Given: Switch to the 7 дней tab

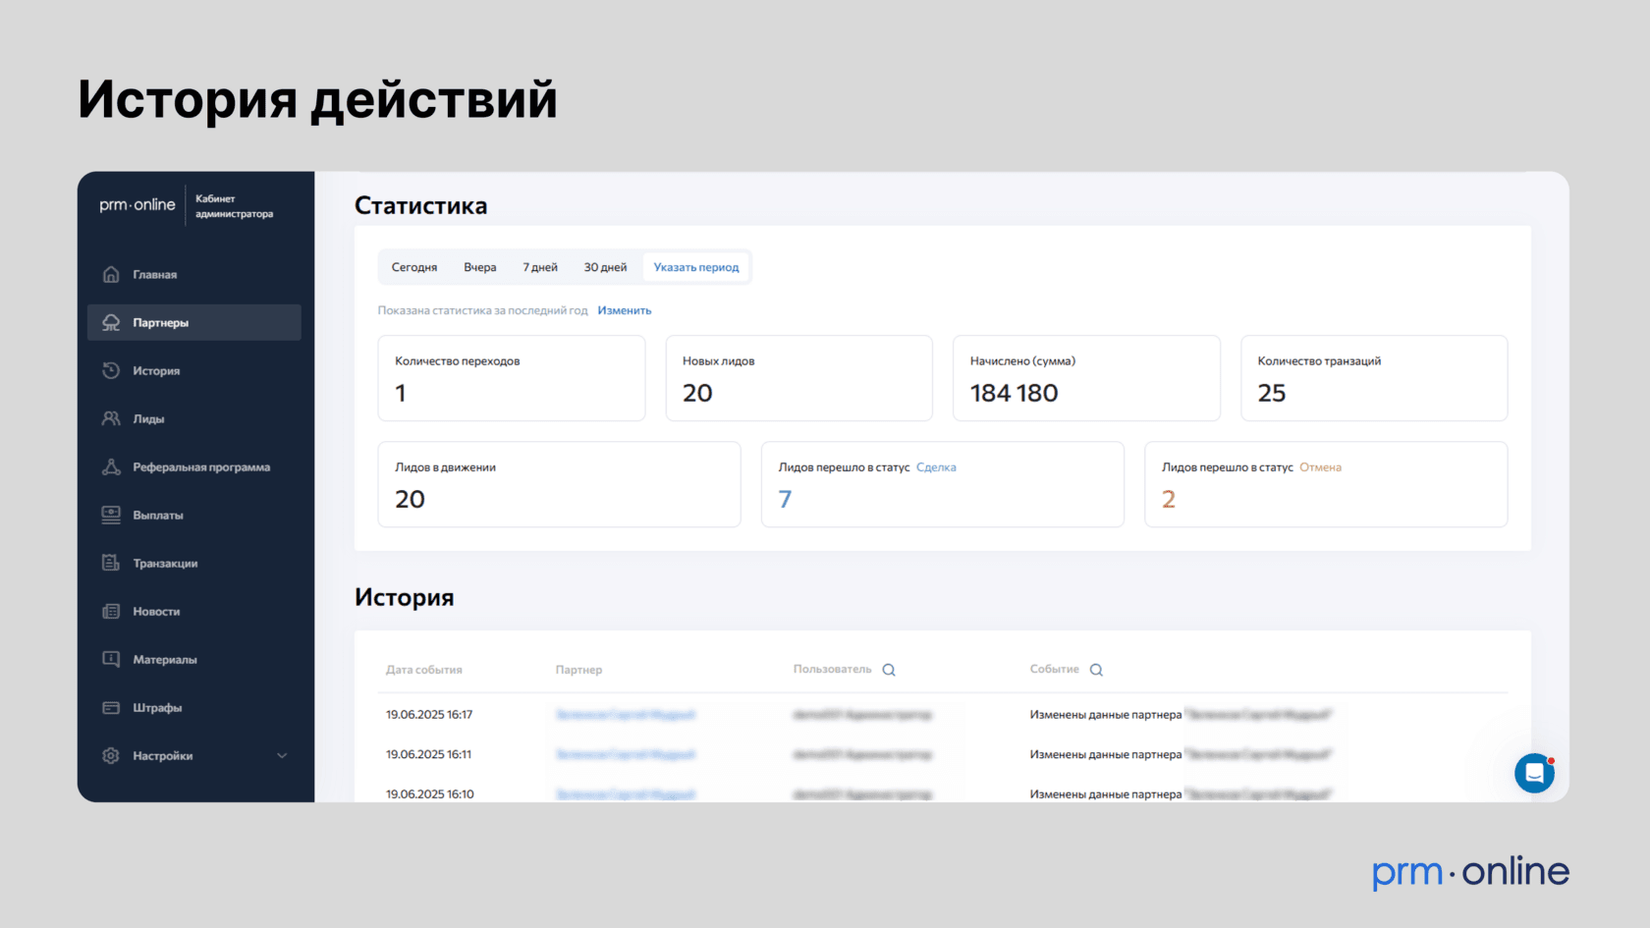Looking at the screenshot, I should 539,267.
